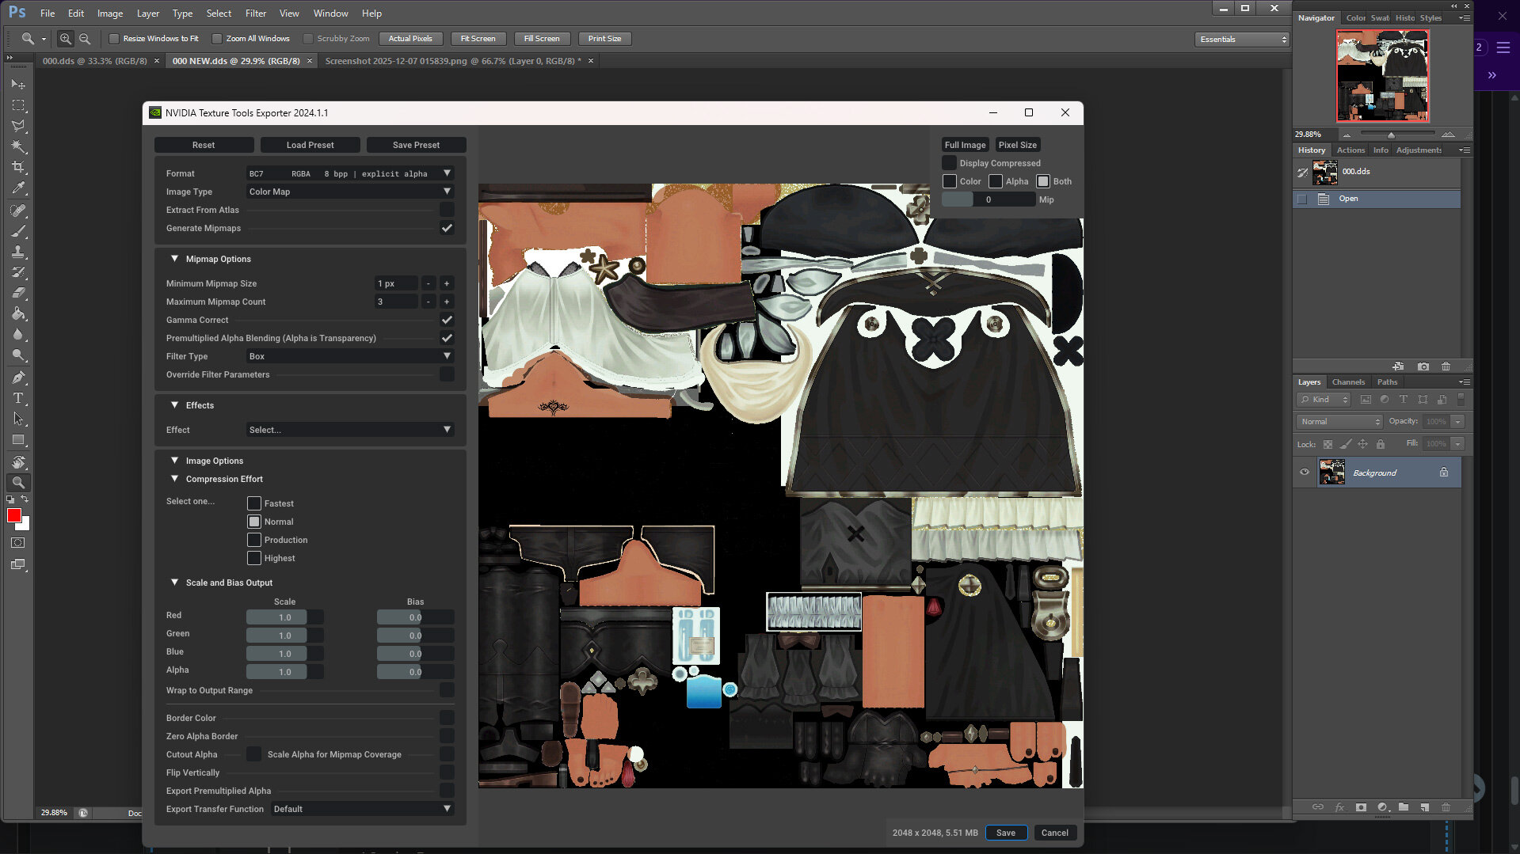The image size is (1520, 854).
Task: Select Production compression effort
Action: pyautogui.click(x=254, y=540)
